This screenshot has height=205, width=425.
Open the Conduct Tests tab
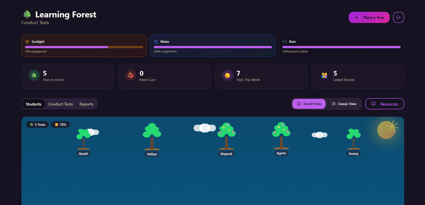point(60,104)
